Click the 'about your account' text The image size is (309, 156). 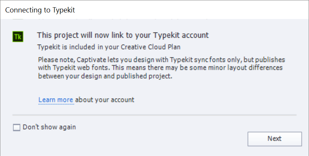point(105,100)
